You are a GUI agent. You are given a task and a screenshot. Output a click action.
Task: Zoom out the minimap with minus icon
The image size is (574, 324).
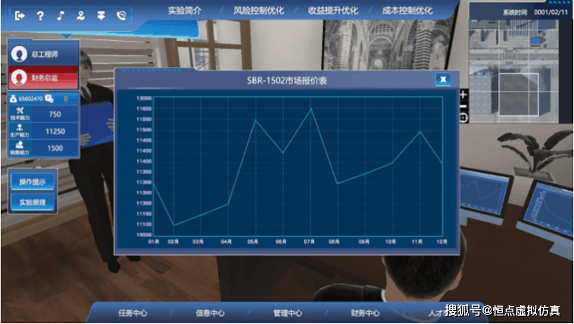[463, 106]
